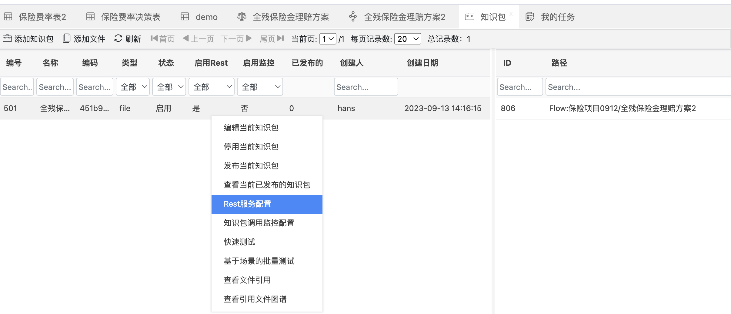Switch to the 保险费率决策表 tab
Image resolution: width=731 pixels, height=314 pixels.
pos(130,17)
